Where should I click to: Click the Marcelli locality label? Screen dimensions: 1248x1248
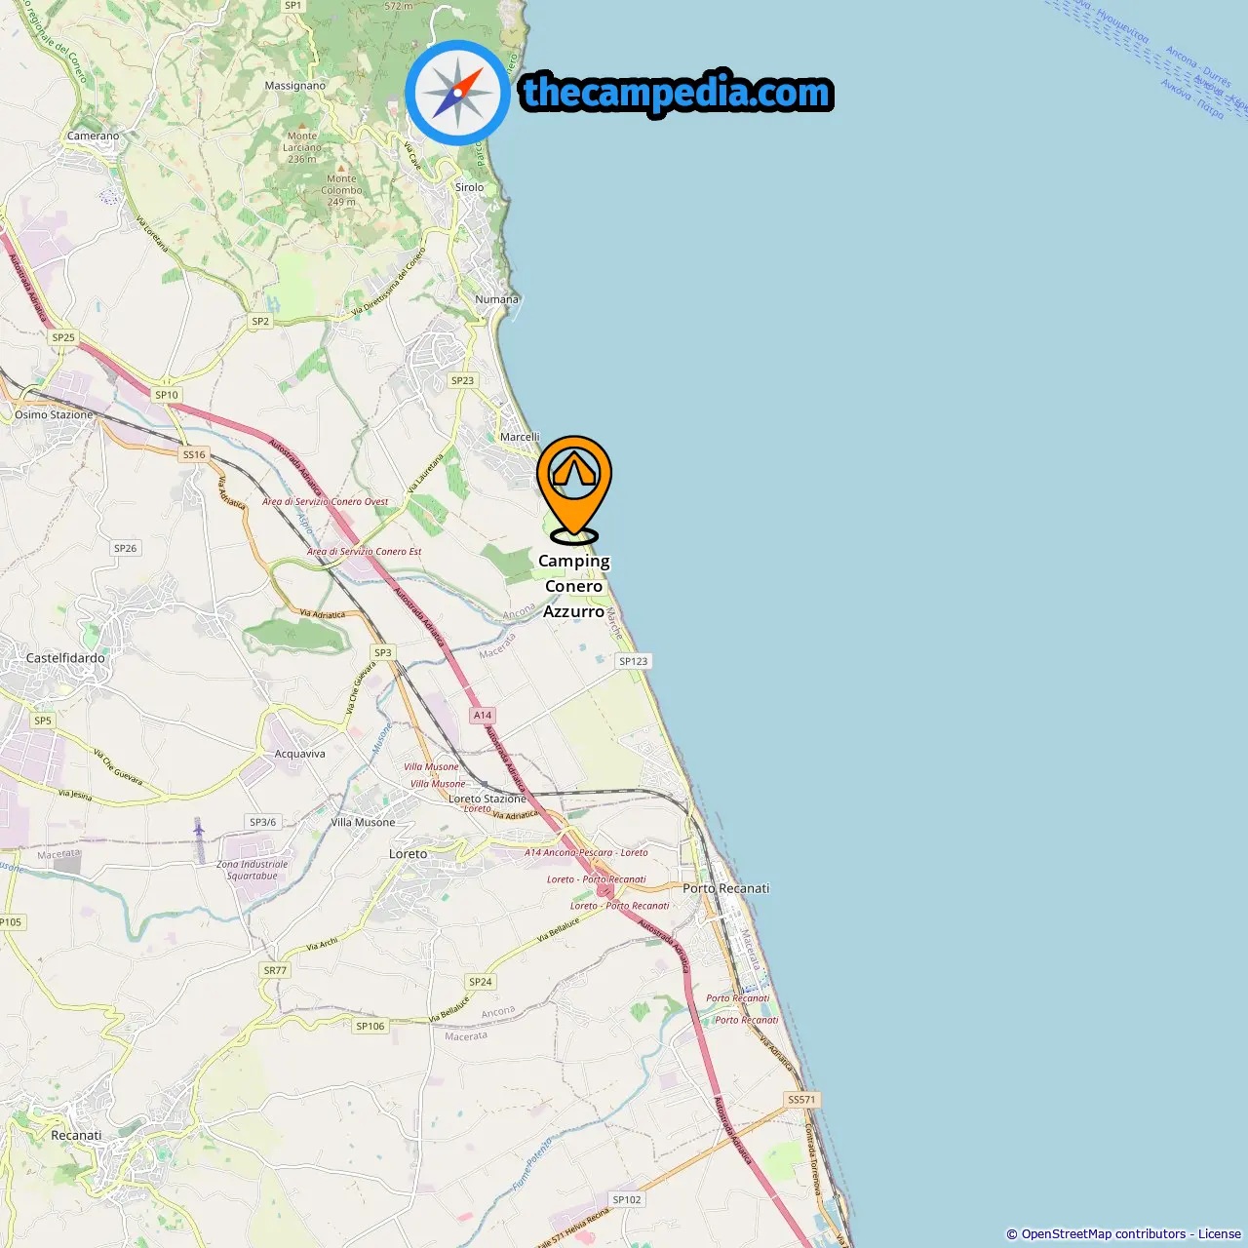pyautogui.click(x=520, y=437)
